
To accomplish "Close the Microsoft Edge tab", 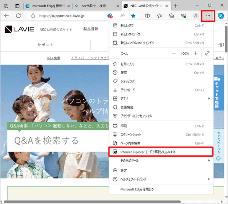I will (x=68, y=6).
